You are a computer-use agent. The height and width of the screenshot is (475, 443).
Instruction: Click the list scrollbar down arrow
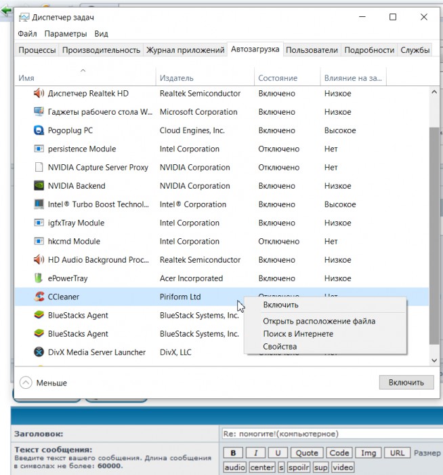pyautogui.click(x=434, y=360)
